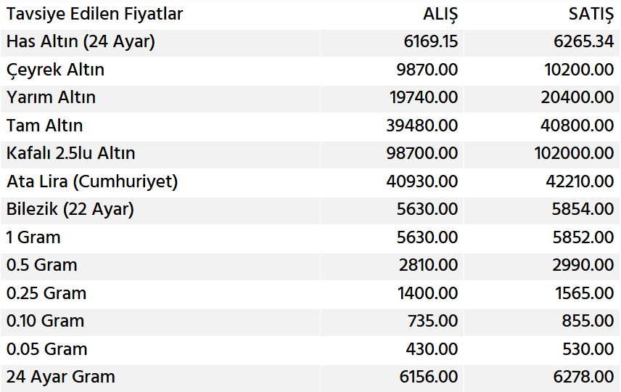This screenshot has width=621, height=392.
Task: Select Ata Lira sell price 42210.00
Action: click(579, 181)
